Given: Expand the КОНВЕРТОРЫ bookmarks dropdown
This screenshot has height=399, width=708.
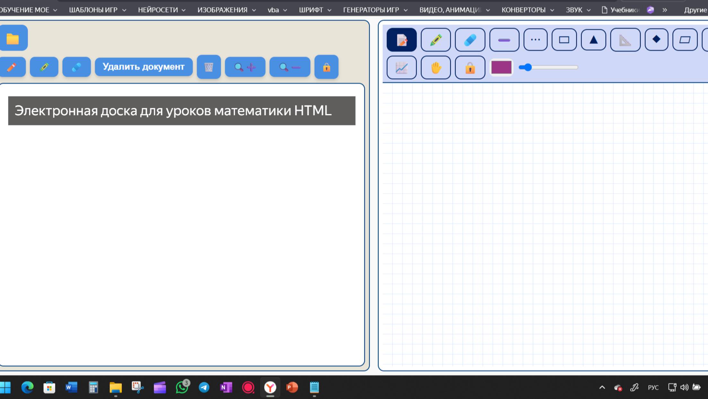Looking at the screenshot, I should coord(527,10).
